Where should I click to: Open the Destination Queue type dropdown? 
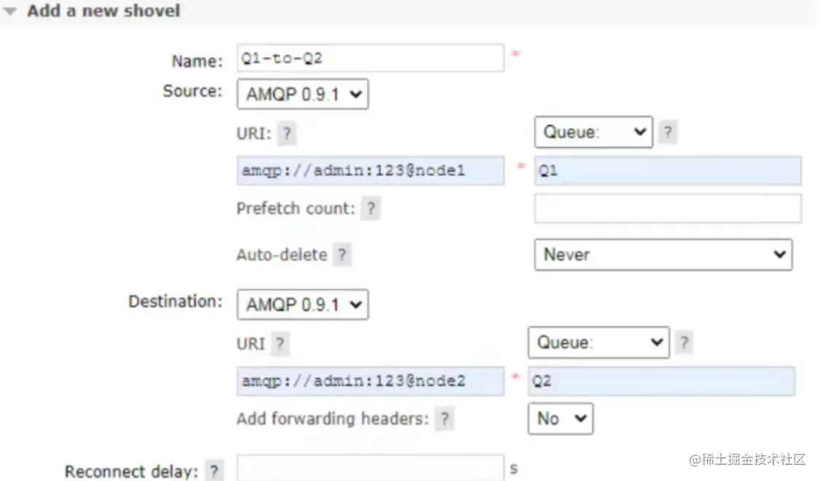point(598,342)
